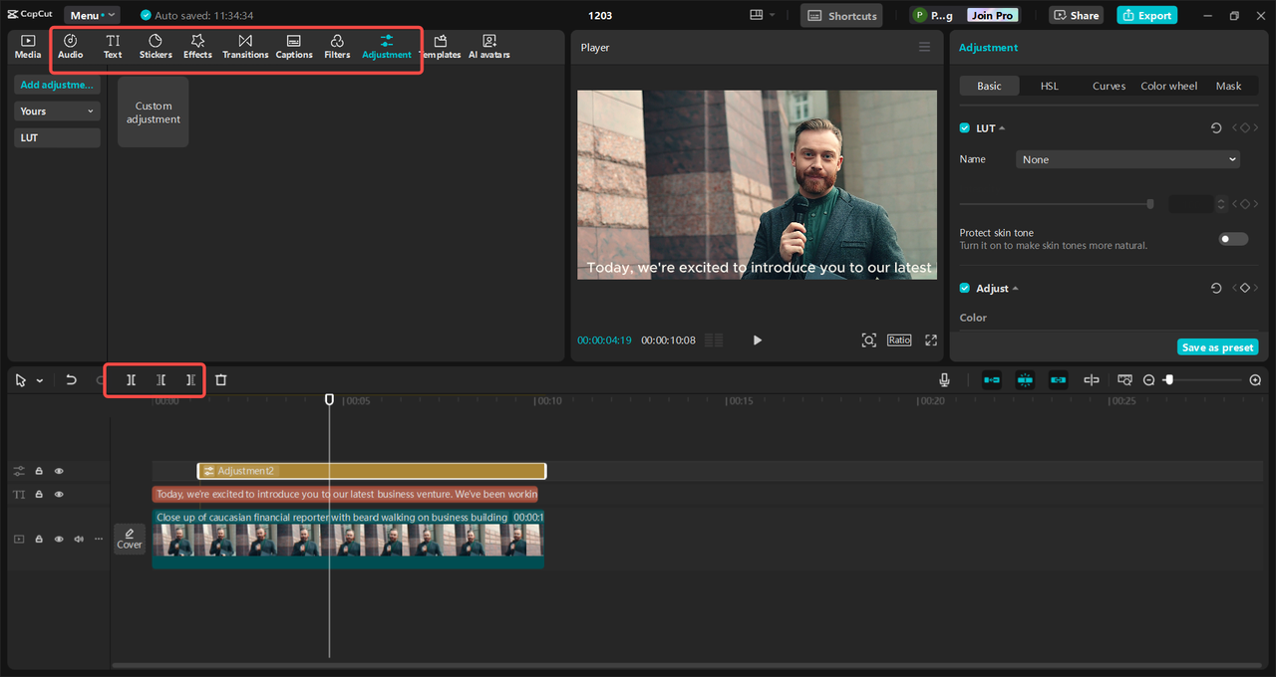Click the LUT intensity slider handle
The width and height of the screenshot is (1276, 677).
pyautogui.click(x=1150, y=204)
